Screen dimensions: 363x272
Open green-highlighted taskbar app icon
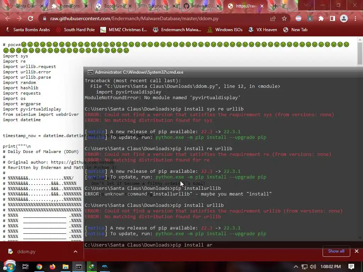point(92,267)
